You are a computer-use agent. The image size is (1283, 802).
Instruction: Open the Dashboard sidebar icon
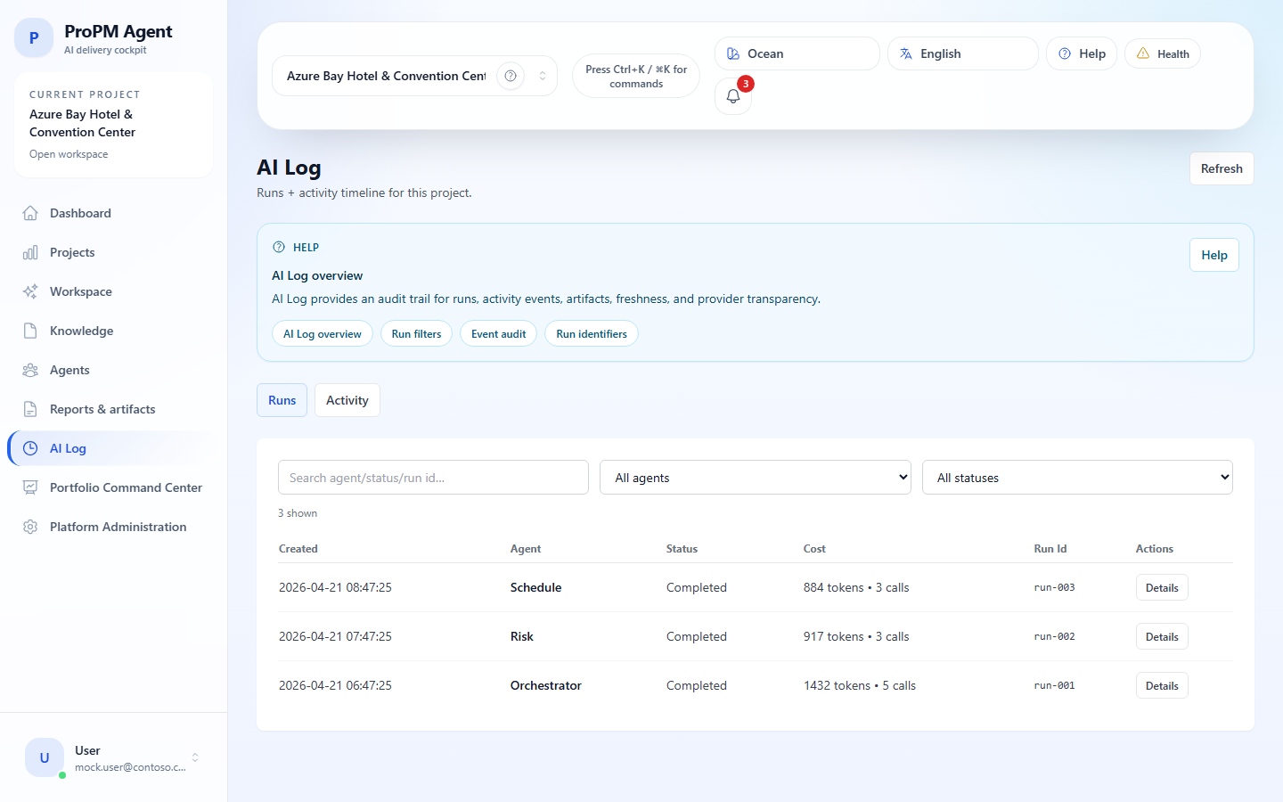click(x=30, y=213)
